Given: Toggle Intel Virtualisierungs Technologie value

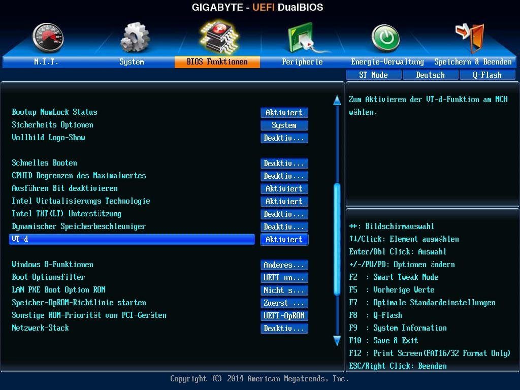Looking at the screenshot, I should (x=284, y=201).
